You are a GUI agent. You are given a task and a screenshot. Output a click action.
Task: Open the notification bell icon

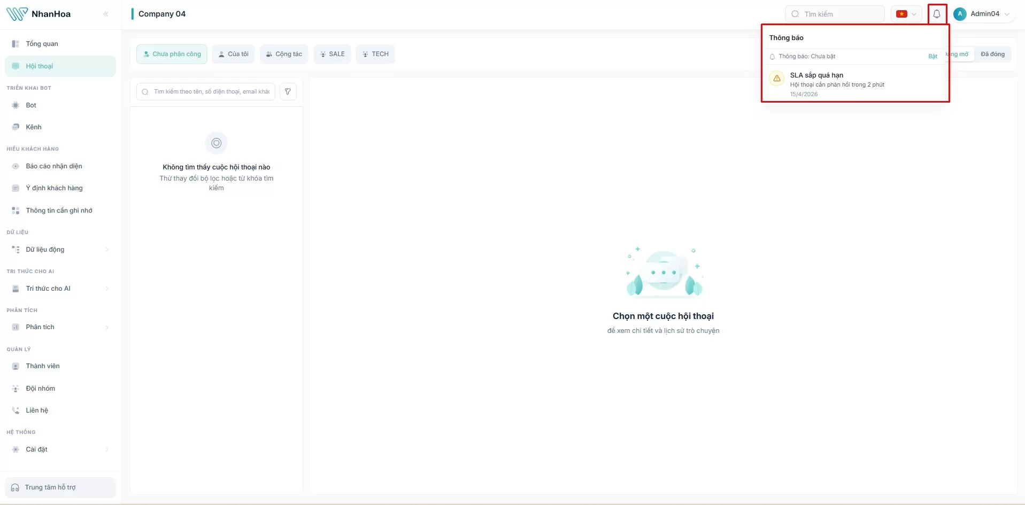tap(937, 14)
